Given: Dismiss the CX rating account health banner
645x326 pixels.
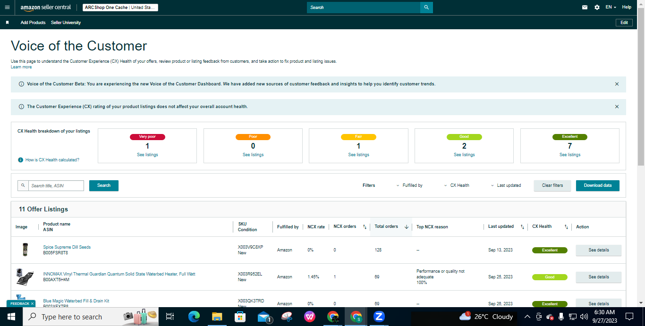Looking at the screenshot, I should click(x=617, y=107).
